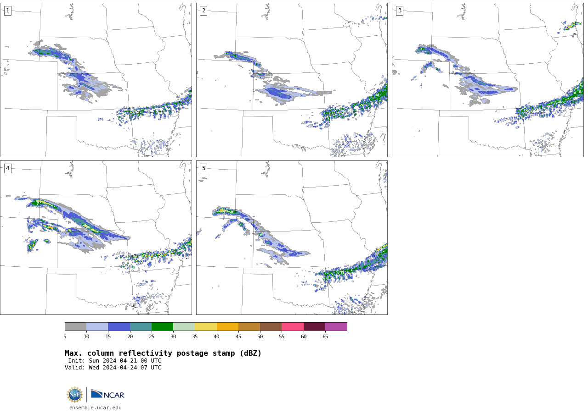Image resolution: width=588 pixels, height=413 pixels.
Task: Click the Valid: Wed 2024-04-24 07 UTC text
Action: click(113, 368)
